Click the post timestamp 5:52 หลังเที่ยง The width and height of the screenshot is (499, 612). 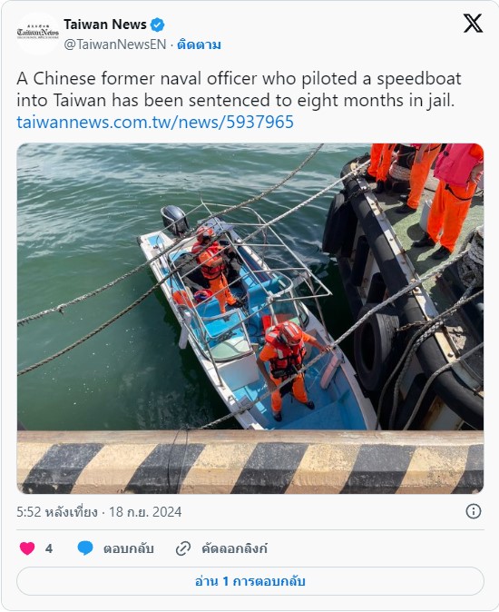tap(57, 512)
